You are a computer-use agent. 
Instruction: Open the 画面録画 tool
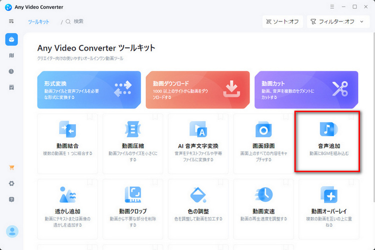(x=263, y=144)
